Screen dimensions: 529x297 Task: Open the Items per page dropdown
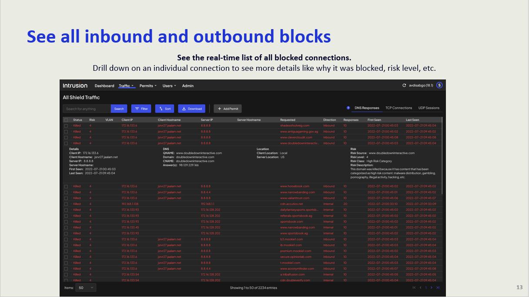point(86,287)
